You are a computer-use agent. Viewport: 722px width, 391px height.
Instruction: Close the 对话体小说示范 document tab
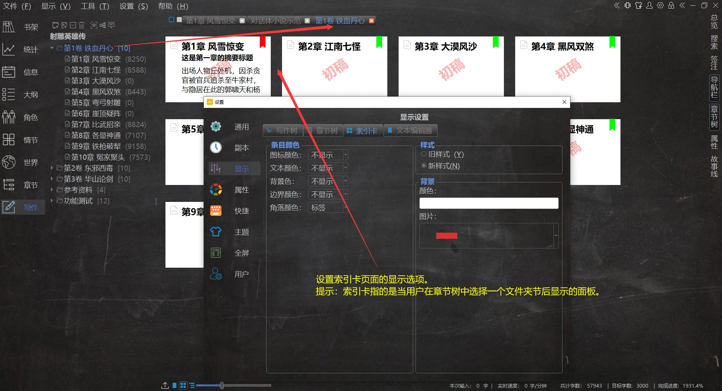click(x=307, y=21)
